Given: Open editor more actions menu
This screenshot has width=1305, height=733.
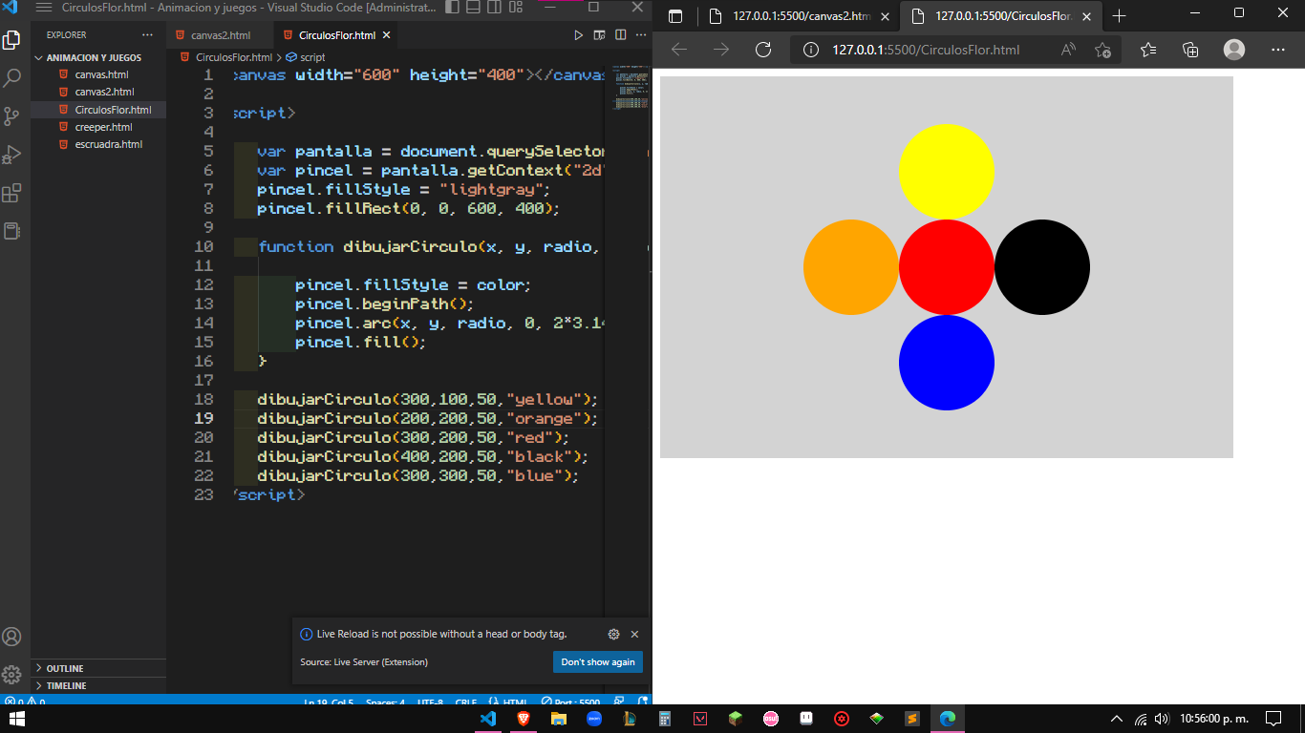Looking at the screenshot, I should pyautogui.click(x=640, y=35).
